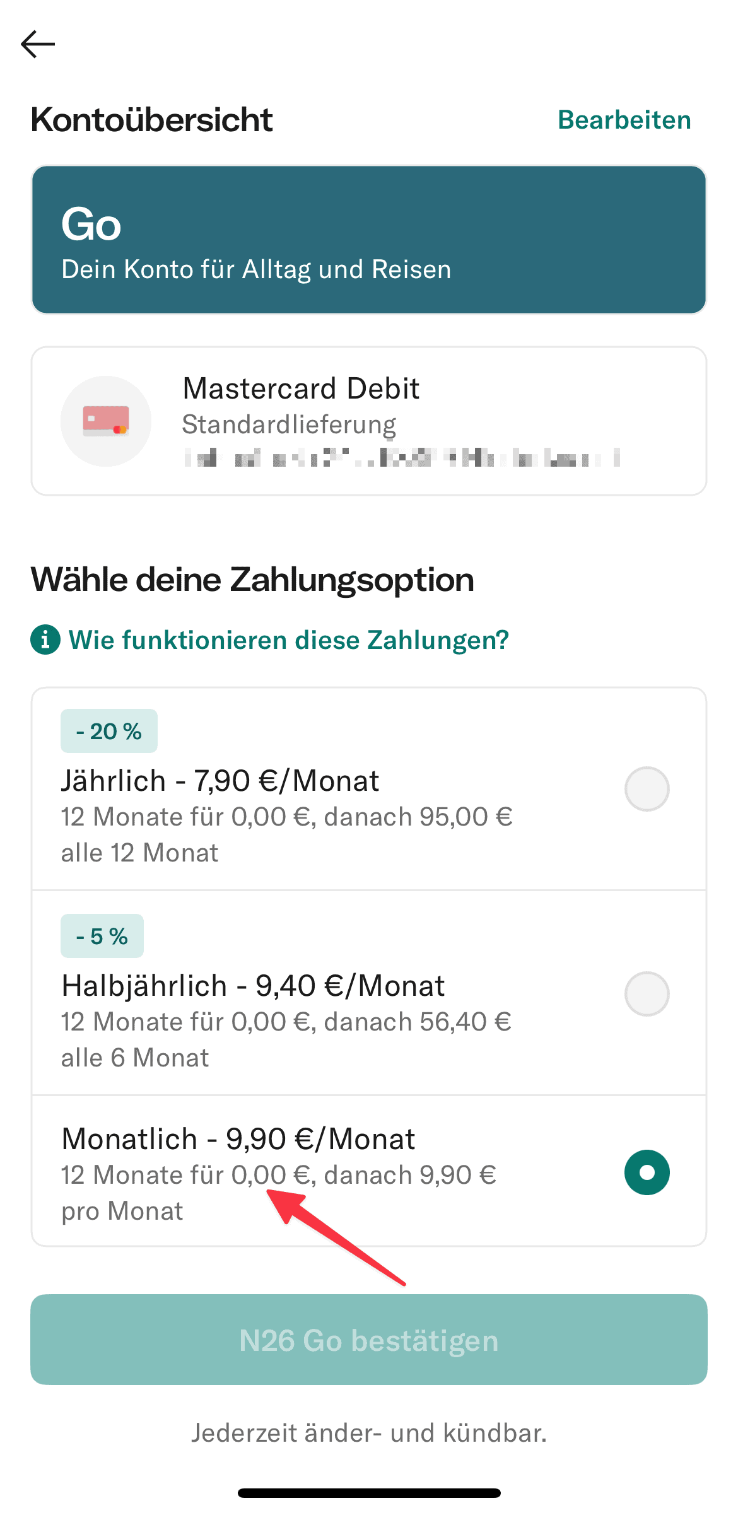
Task: Open Bearbeiten to edit account overview
Action: 624,120
